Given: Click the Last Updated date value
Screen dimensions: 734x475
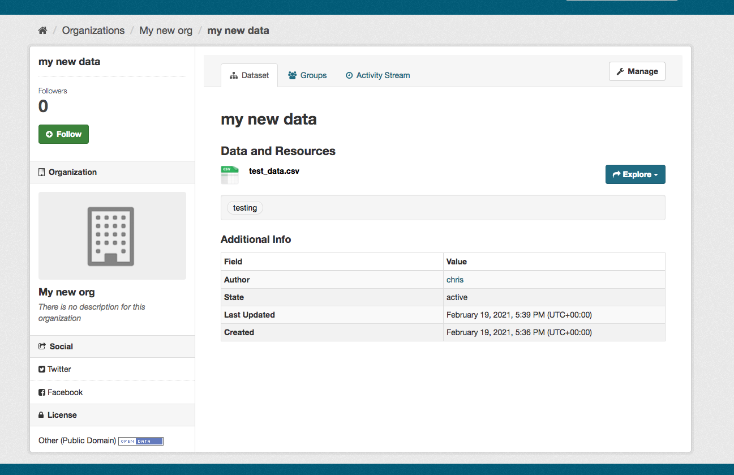Looking at the screenshot, I should click(x=519, y=315).
